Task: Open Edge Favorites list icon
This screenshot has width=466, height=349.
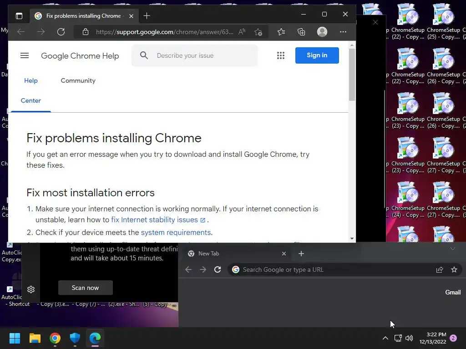Action: [x=281, y=32]
